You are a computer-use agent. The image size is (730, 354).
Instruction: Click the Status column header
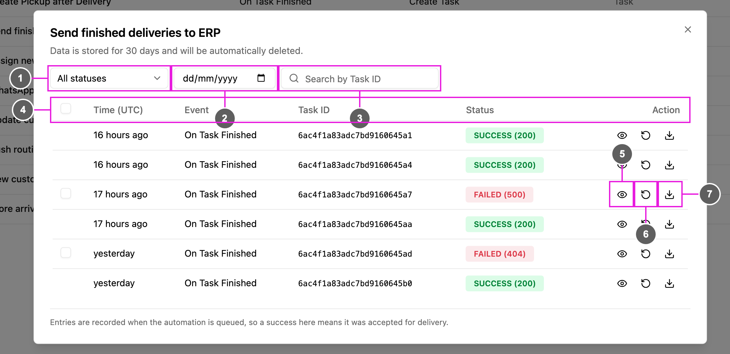tap(480, 110)
